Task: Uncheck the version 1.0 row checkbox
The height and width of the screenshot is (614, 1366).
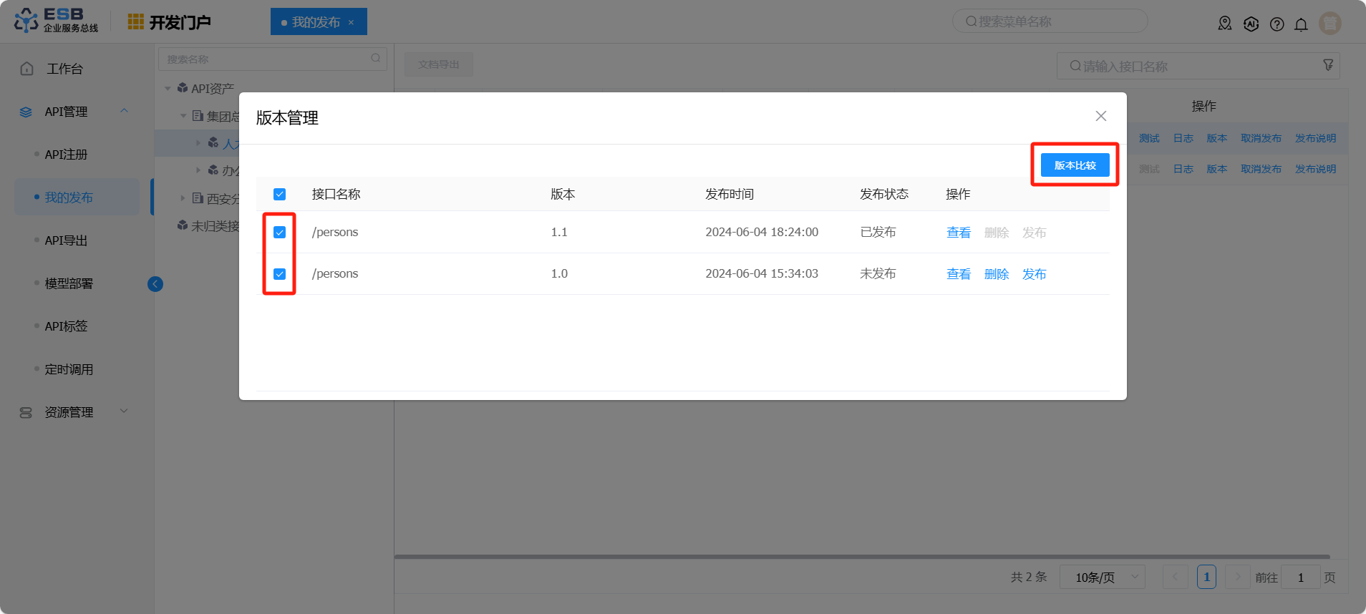Action: 280,274
